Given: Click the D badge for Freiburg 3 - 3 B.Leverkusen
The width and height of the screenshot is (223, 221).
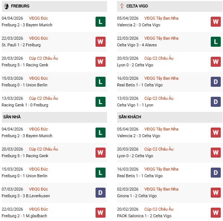Looking at the screenshot, I should coord(100,192).
